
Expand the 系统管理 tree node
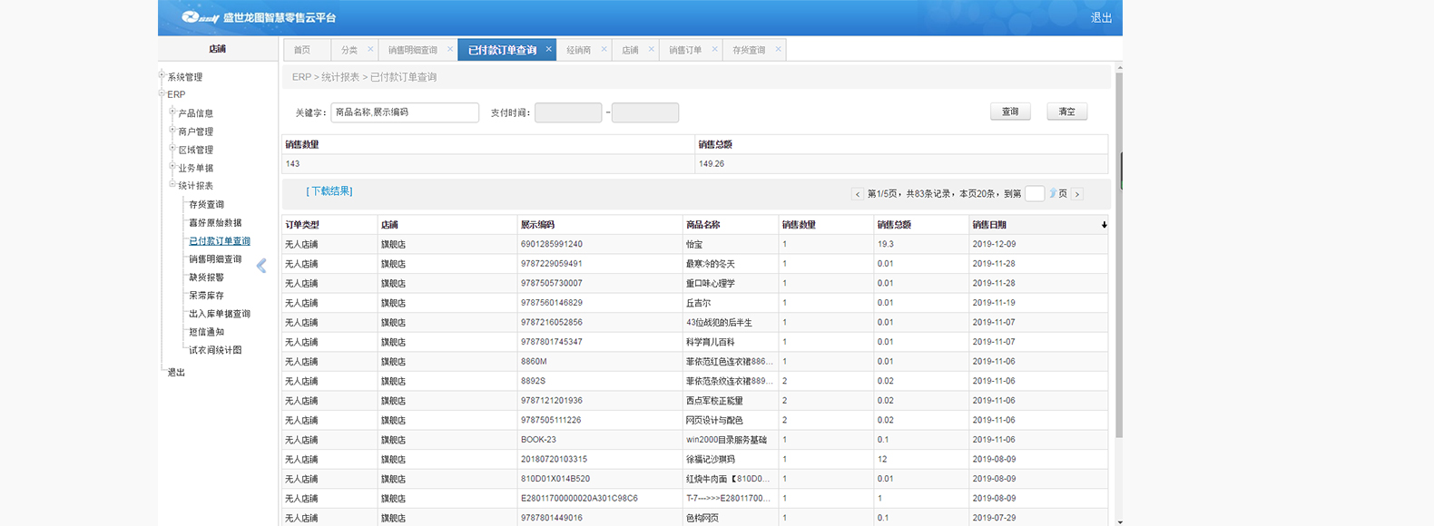(162, 75)
